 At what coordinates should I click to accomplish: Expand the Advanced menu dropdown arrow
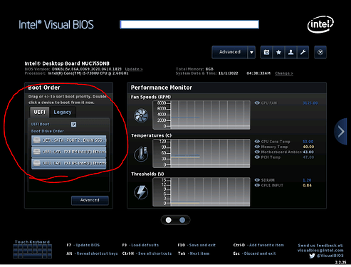pyautogui.click(x=251, y=52)
